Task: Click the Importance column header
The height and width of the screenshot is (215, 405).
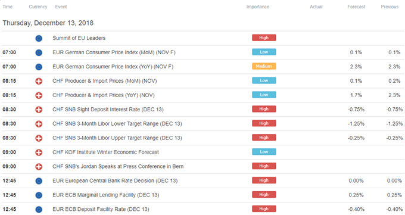Action: click(x=258, y=7)
